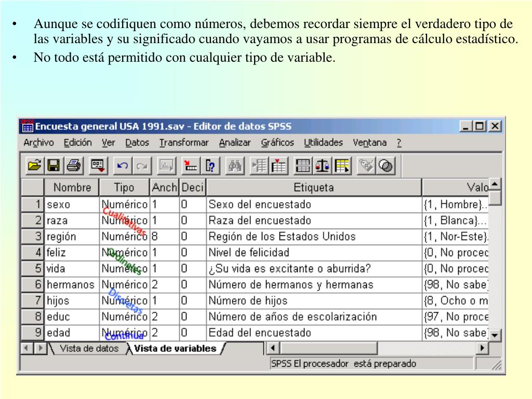This screenshot has width=532, height=399.
Task: Click the Anch column header
Action: pyautogui.click(x=165, y=187)
